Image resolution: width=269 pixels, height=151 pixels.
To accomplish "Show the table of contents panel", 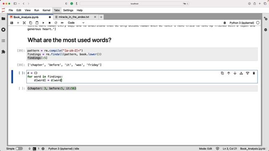I will click(3, 41).
